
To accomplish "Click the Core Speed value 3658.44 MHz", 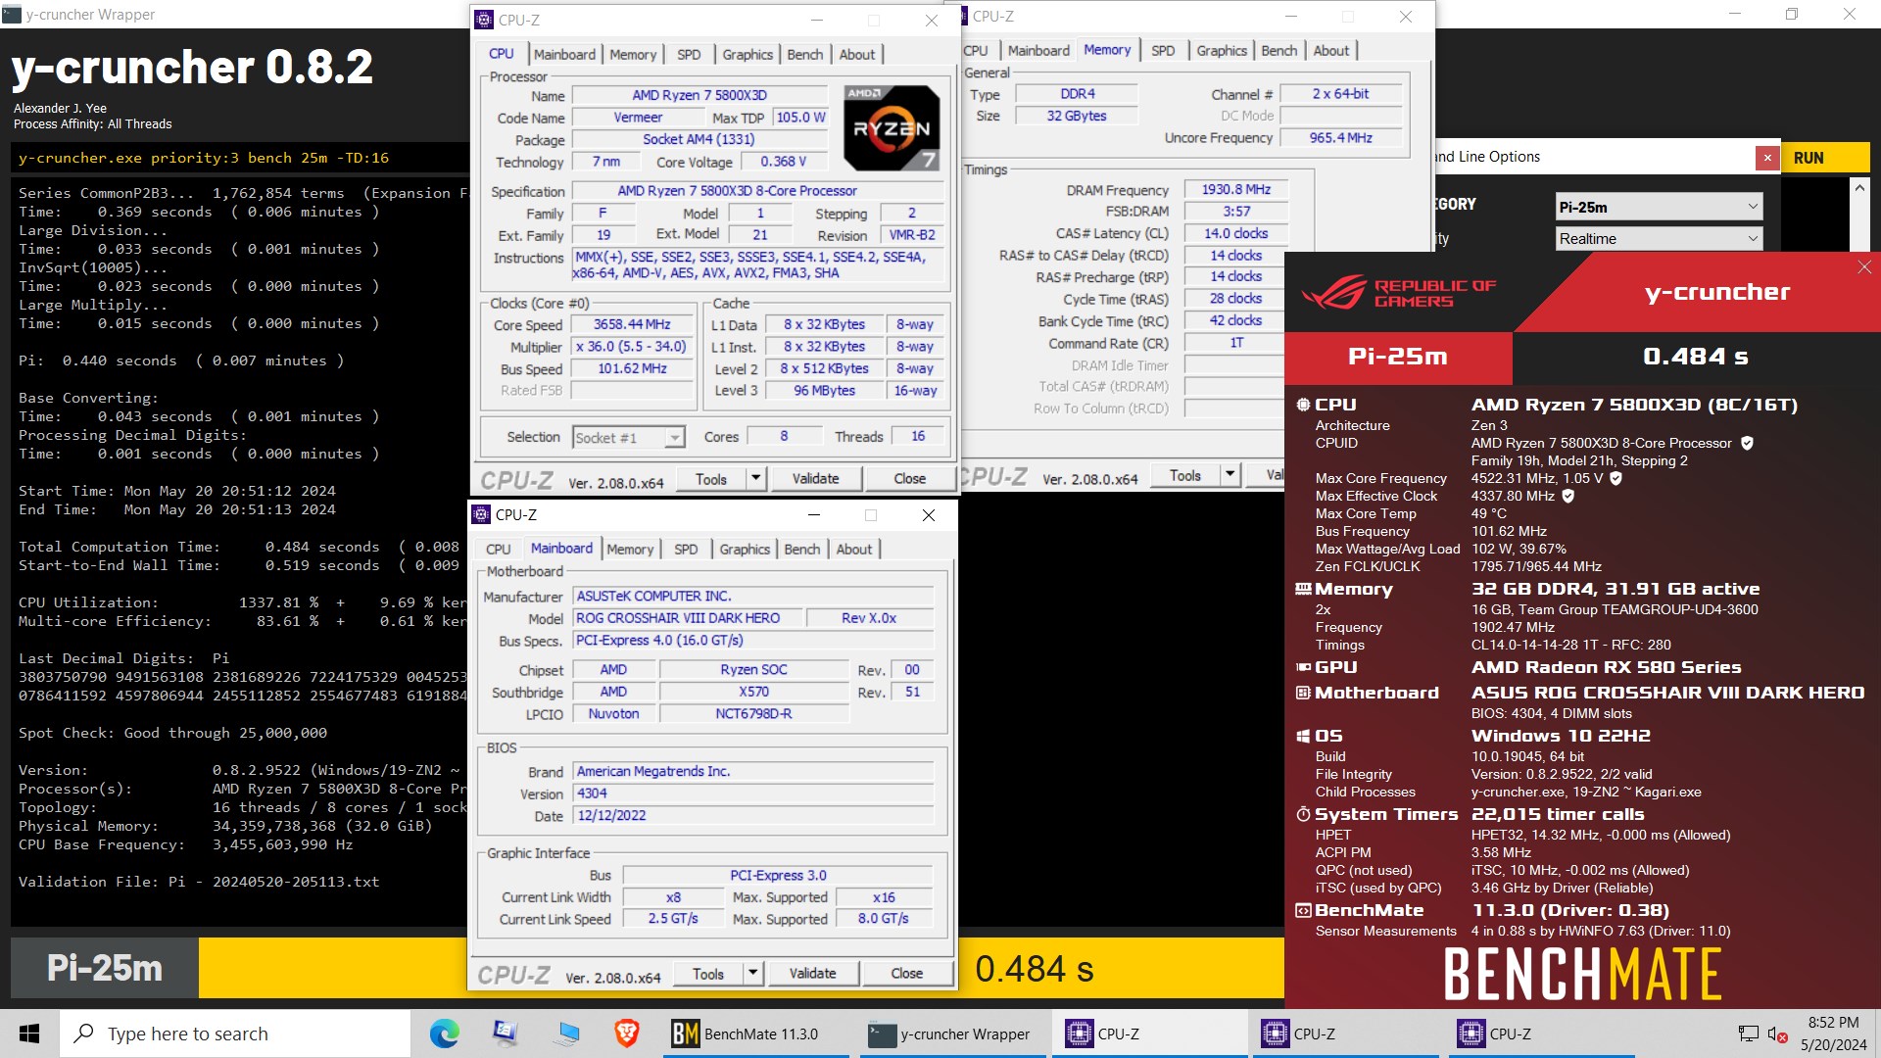I will click(632, 324).
